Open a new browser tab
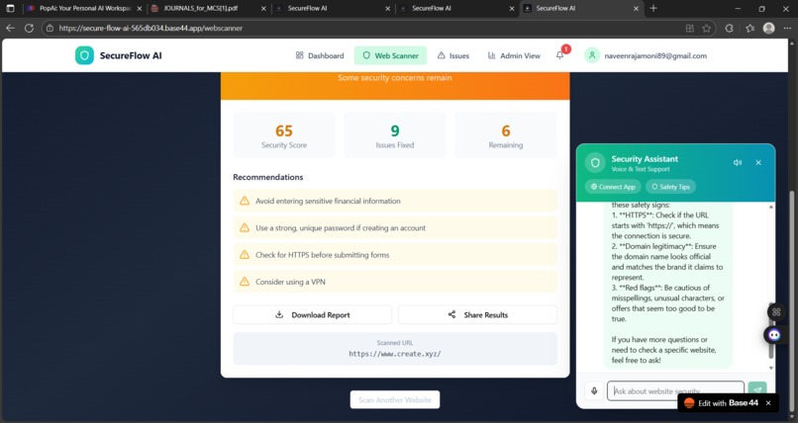798x423 pixels. [653, 8]
